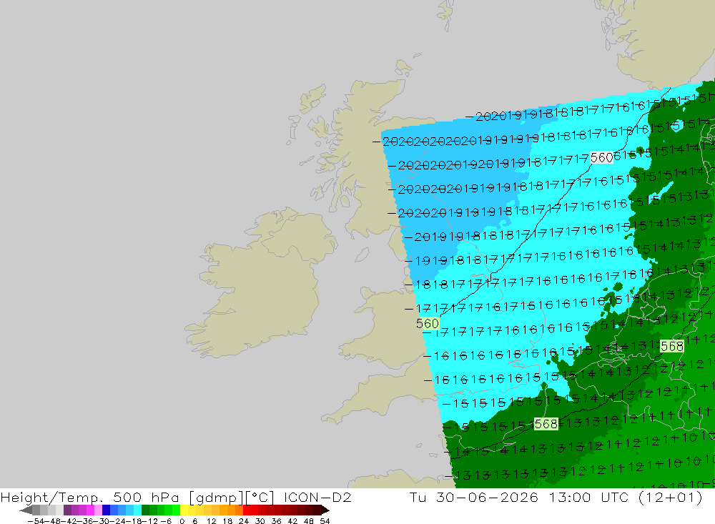Select the pale pink swatch in the legend
This screenshot has height=524, width=715.
point(99,510)
